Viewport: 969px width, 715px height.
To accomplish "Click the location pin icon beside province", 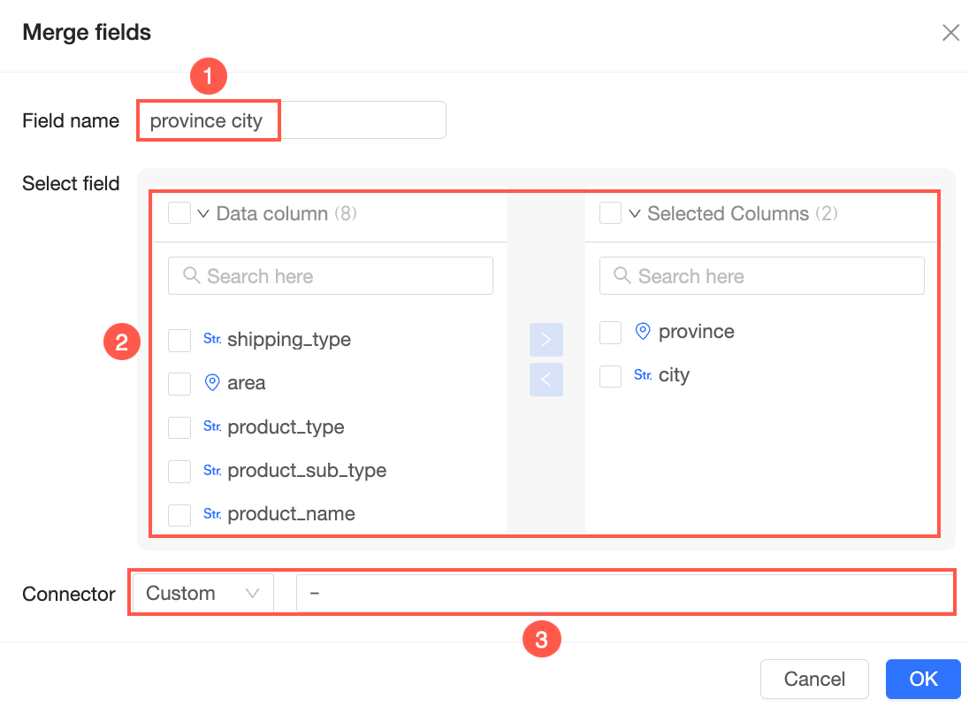I will click(643, 332).
